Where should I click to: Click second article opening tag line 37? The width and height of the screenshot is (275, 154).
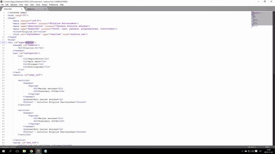(x=24, y=110)
